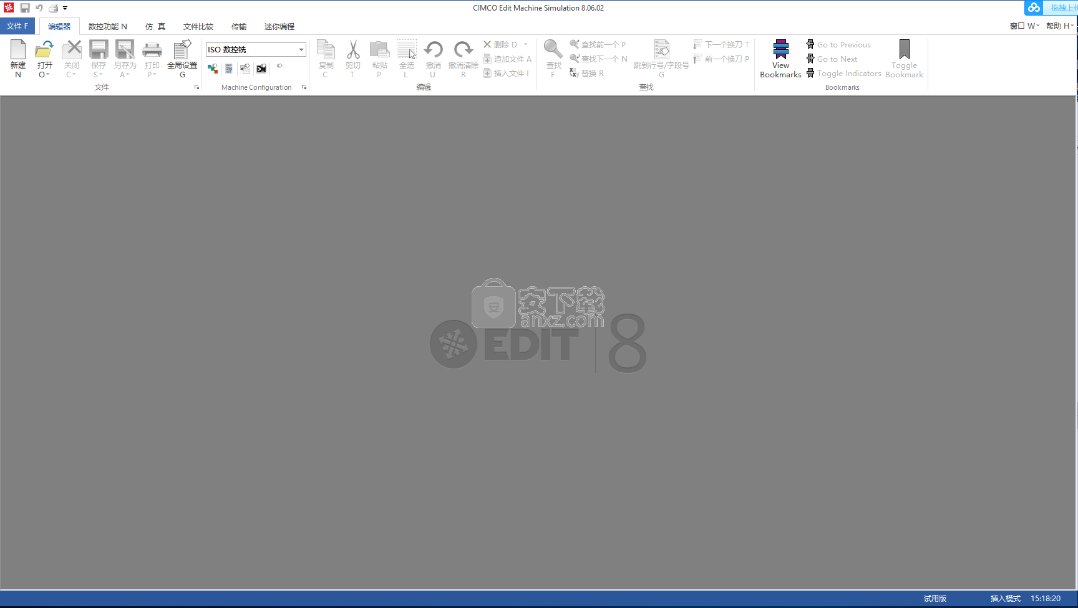The width and height of the screenshot is (1078, 608).
Task: Click the 撤消 undo icon
Action: (434, 50)
